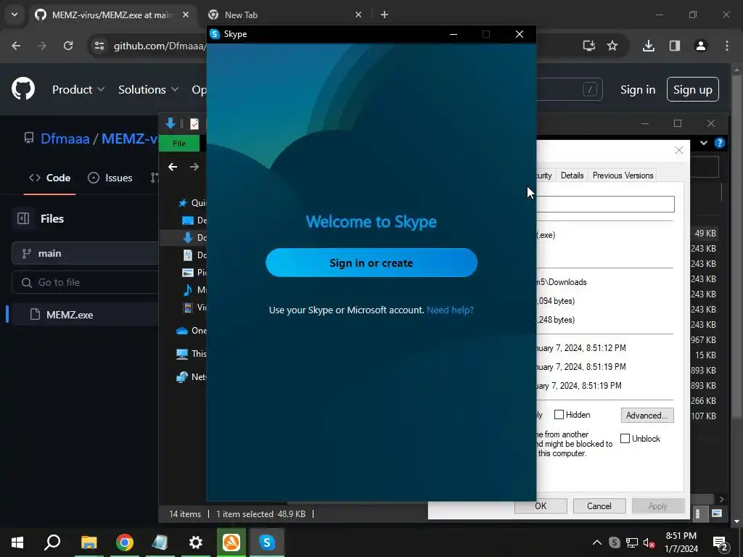Click back arrow in File Explorer
The image size is (743, 557).
pos(173,167)
